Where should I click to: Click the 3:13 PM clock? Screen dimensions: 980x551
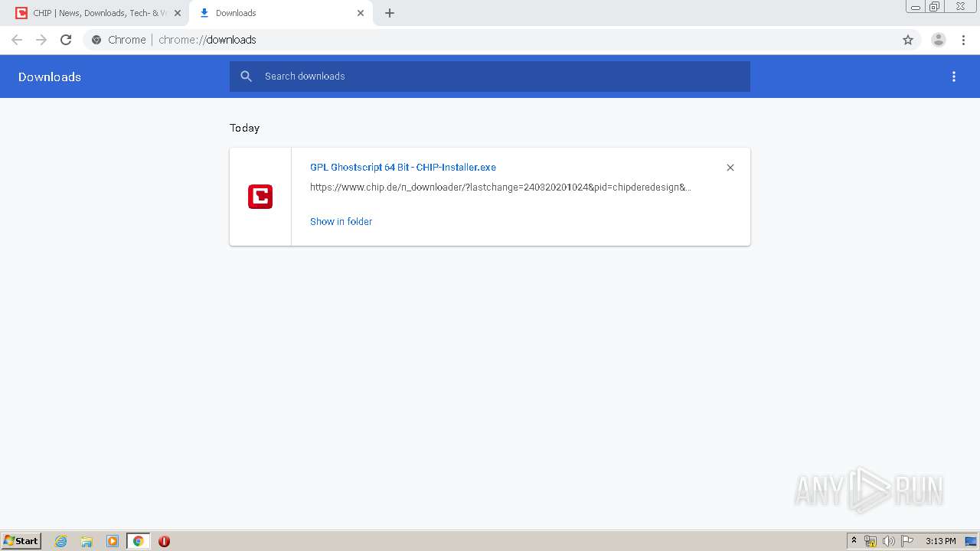(940, 541)
